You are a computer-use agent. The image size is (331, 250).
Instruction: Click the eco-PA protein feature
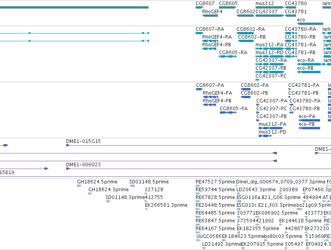pyautogui.click(x=310, y=120)
